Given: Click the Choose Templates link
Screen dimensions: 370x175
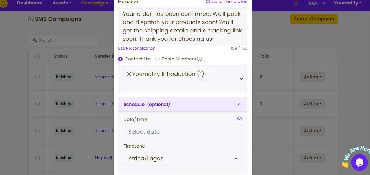Looking at the screenshot, I should click(x=226, y=2).
